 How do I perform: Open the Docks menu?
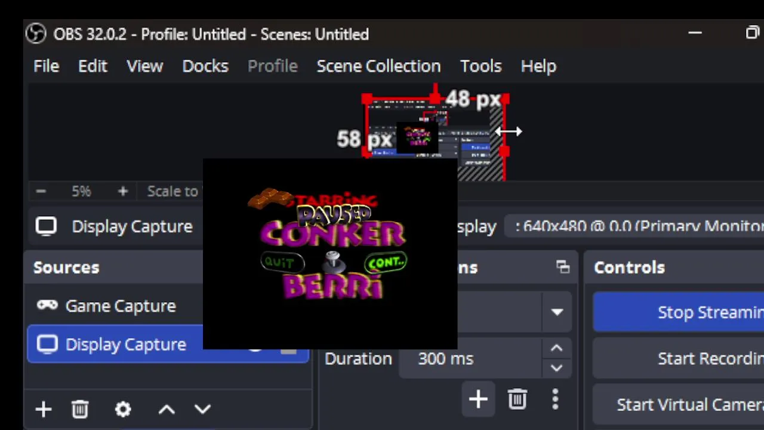click(x=205, y=66)
